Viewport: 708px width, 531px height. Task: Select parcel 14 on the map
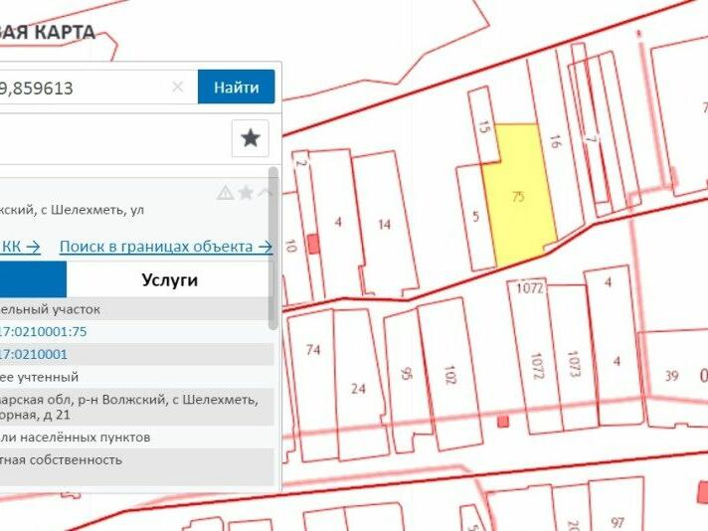pos(384,224)
